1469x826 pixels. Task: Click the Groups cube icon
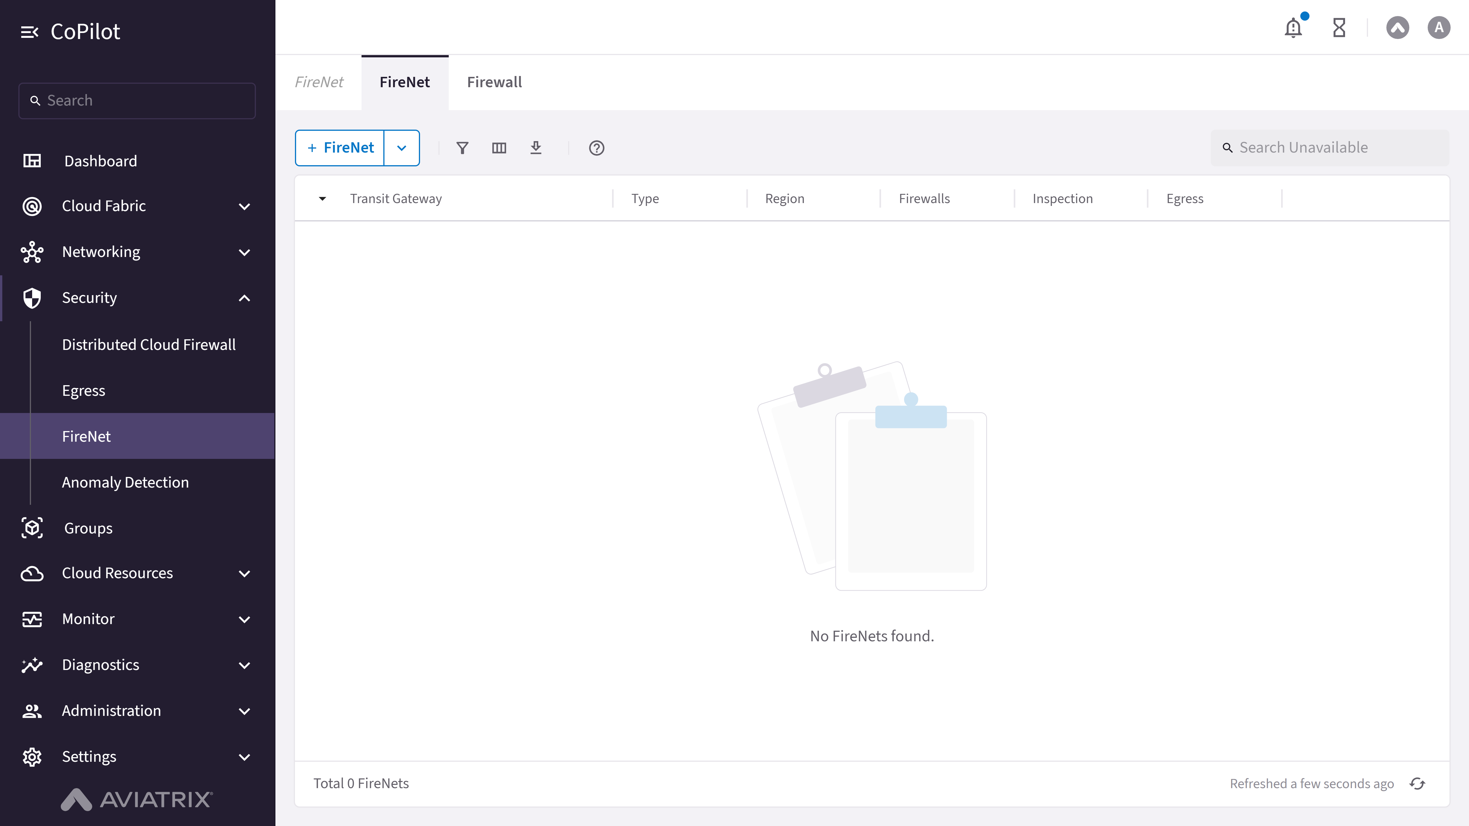[x=32, y=528]
